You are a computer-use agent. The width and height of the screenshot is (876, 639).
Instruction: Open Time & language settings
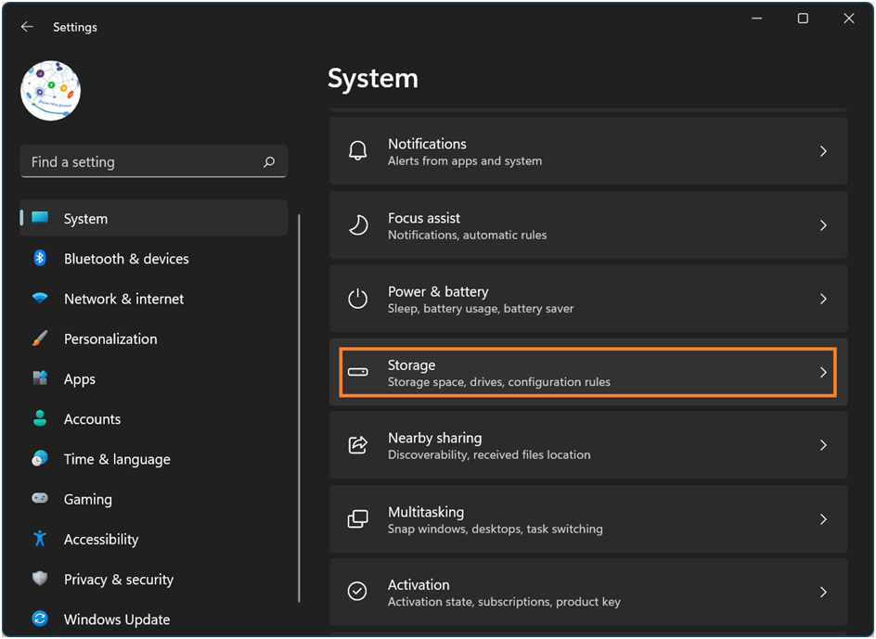click(x=154, y=459)
